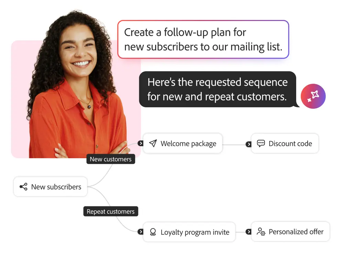Click the AI assistant sparkle icon

pos(313,96)
